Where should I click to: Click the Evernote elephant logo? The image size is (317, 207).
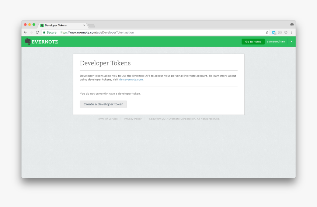tap(28, 41)
